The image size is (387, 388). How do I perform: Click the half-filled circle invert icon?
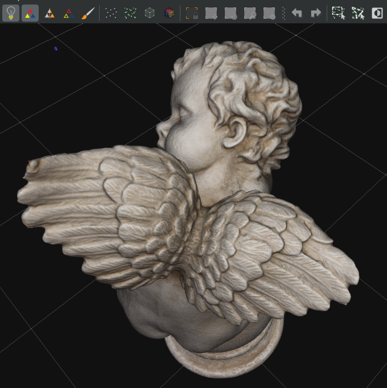click(x=377, y=13)
